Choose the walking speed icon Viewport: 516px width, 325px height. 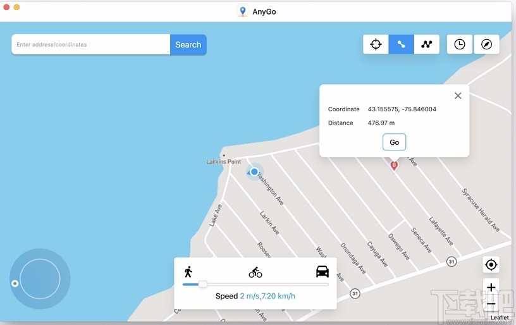click(188, 272)
